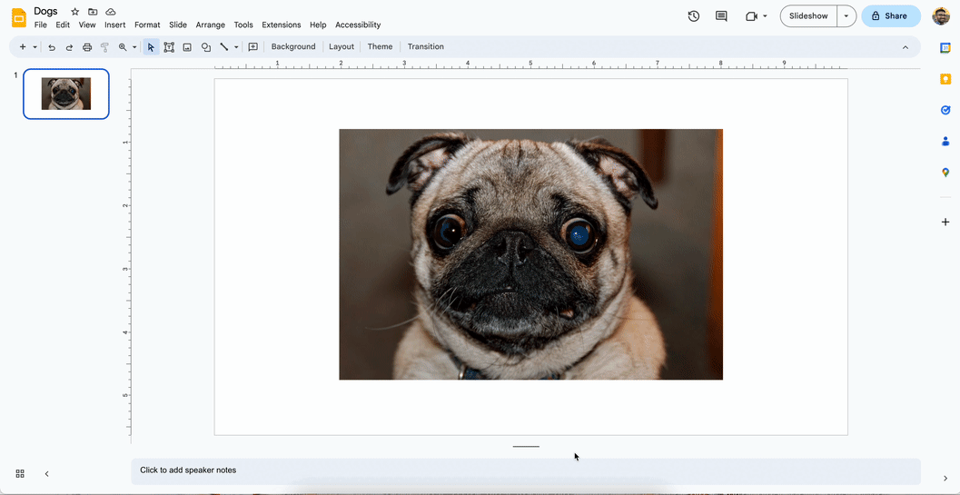Click the Theme toolbar button
Image resolution: width=960 pixels, height=495 pixels.
tap(381, 46)
